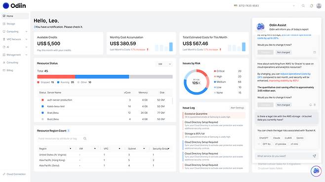Click the Issues by Risk donut chart
This screenshot has height=182, width=325.
click(196, 82)
